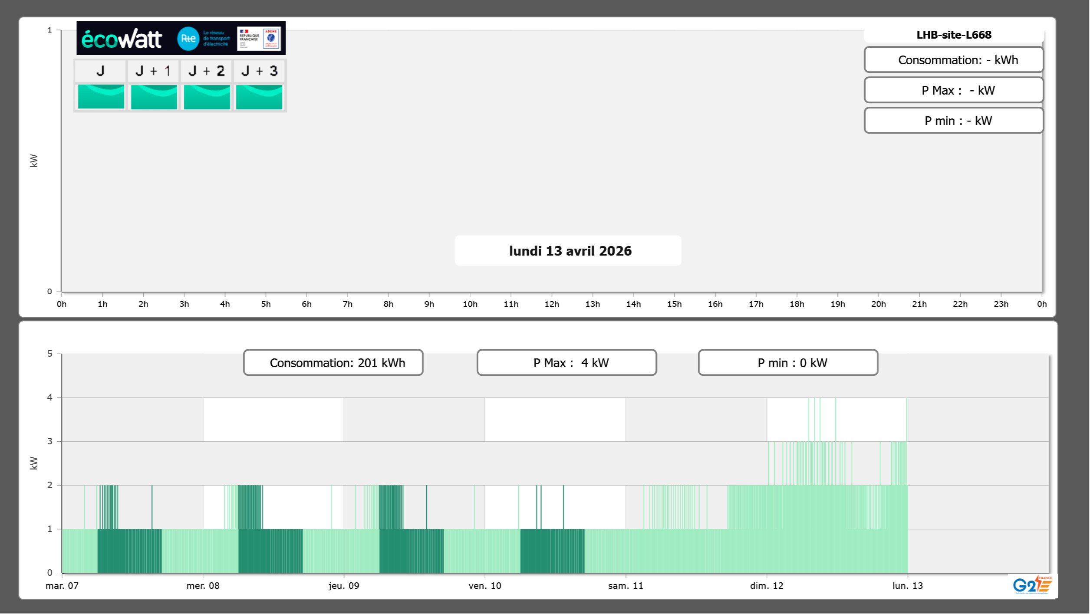
Task: Select the J + 1 day header
Action: [x=153, y=71]
